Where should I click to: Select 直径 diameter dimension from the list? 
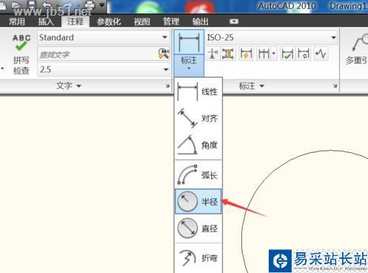coord(198,228)
